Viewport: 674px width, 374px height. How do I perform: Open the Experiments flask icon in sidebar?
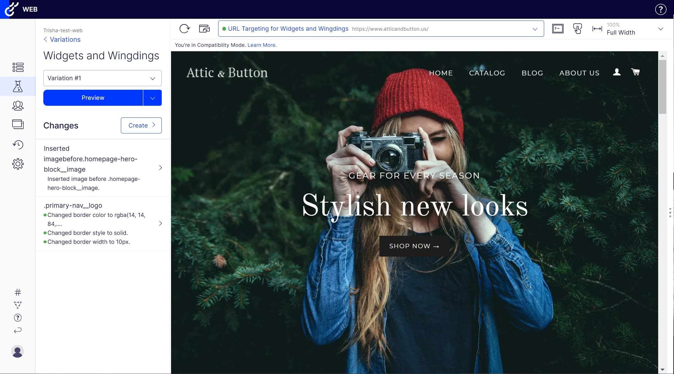click(x=18, y=86)
